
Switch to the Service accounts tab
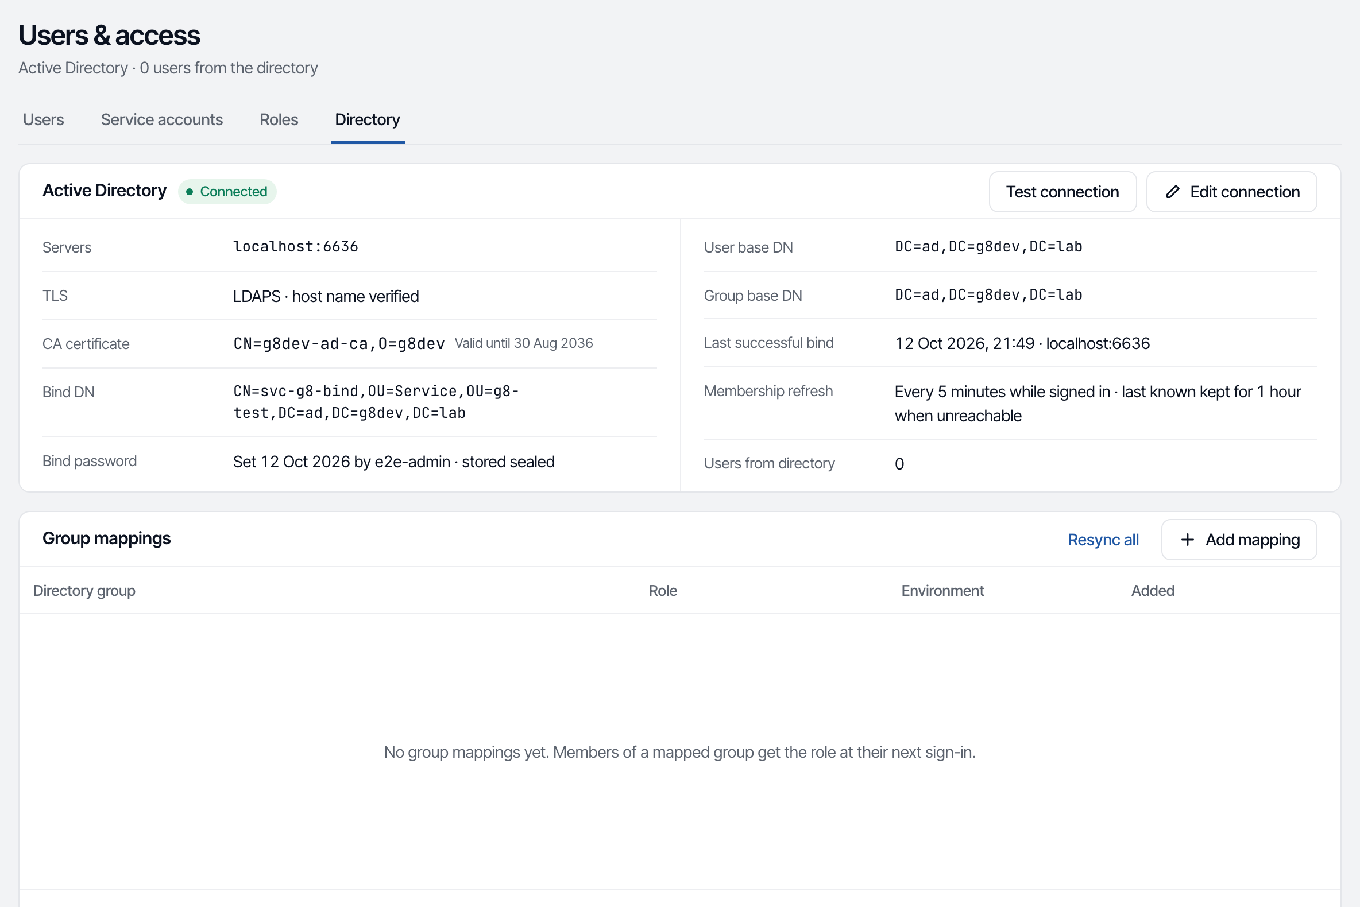161,120
